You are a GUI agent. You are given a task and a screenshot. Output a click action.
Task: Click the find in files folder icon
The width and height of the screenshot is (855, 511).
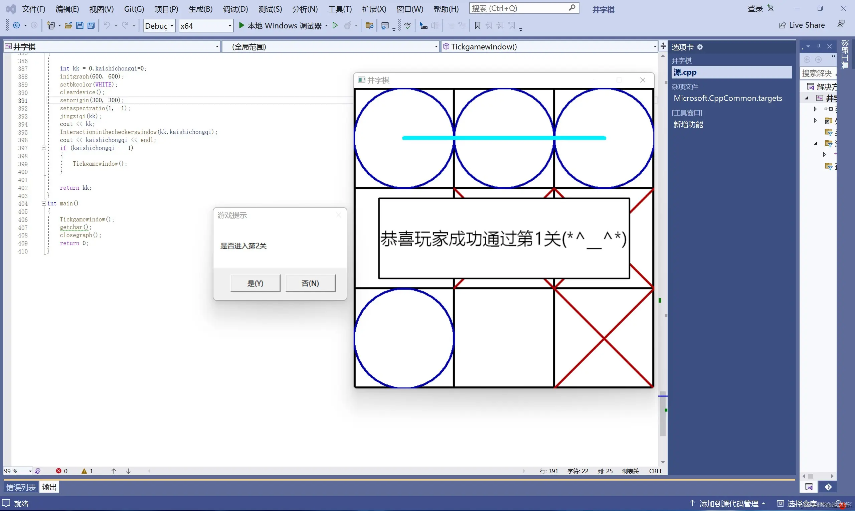[369, 25]
